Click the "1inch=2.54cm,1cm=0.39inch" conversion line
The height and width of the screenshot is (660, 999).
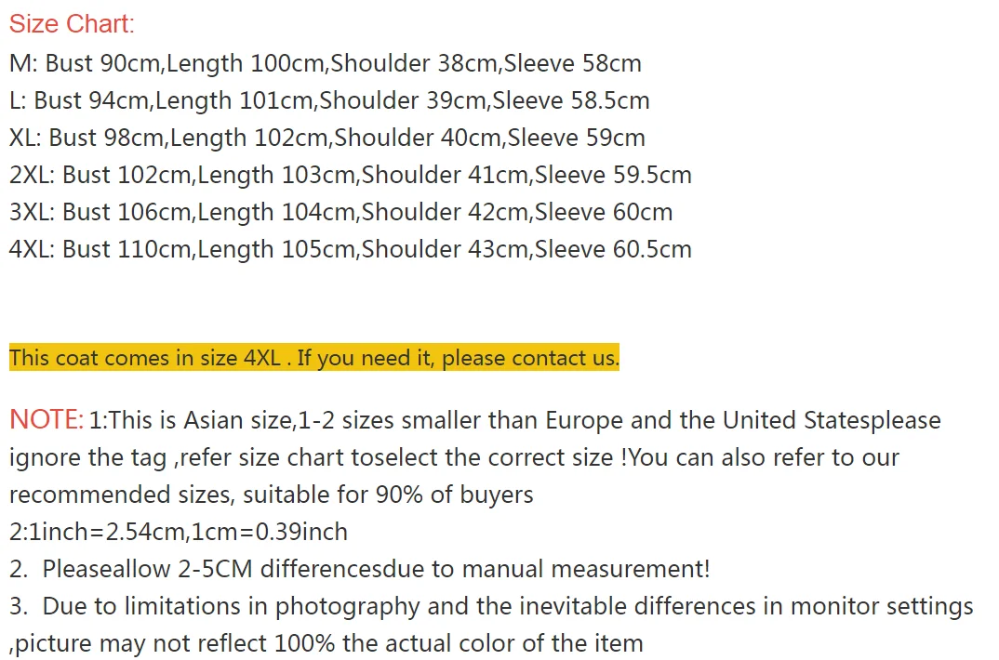(179, 532)
